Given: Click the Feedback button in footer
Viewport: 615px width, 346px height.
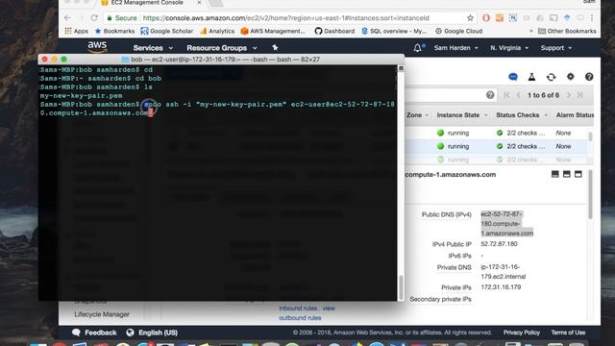Looking at the screenshot, I should point(94,333).
